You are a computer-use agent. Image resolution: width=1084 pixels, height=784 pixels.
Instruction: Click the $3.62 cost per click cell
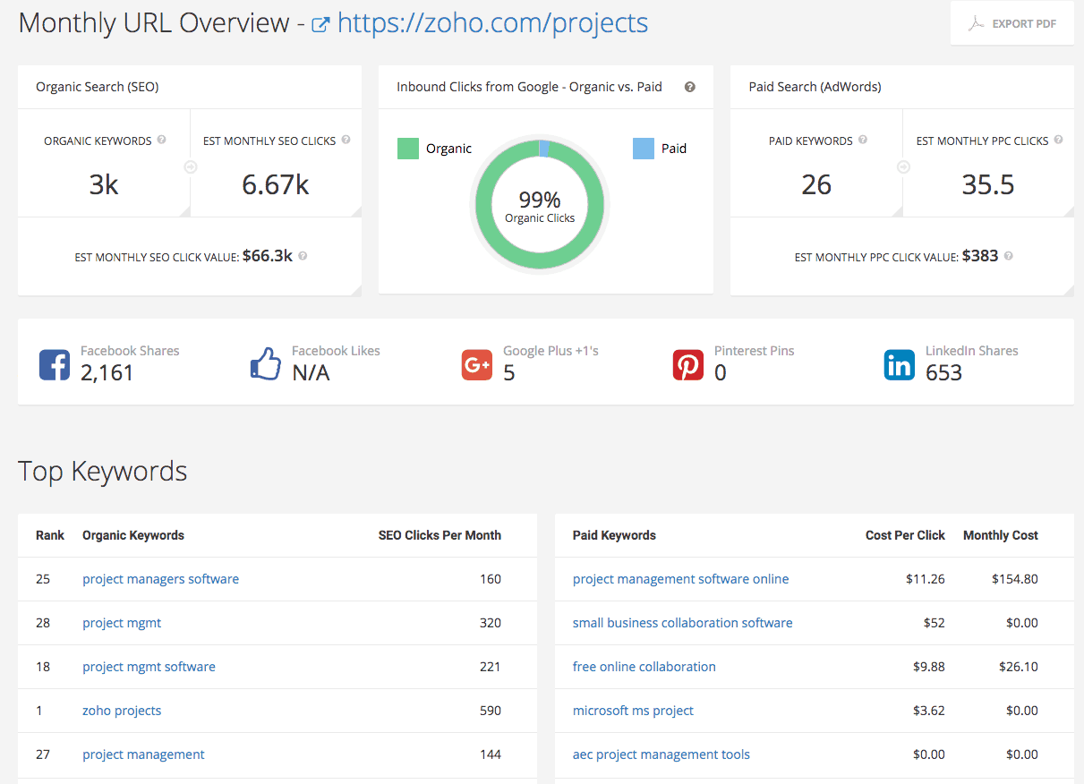click(x=929, y=711)
